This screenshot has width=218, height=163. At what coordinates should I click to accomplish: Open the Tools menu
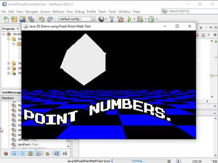(112, 12)
